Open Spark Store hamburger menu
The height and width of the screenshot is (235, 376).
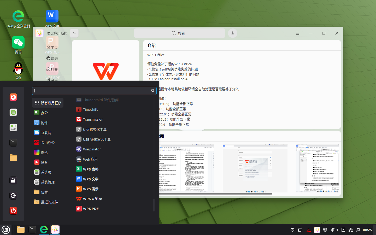pos(297,33)
